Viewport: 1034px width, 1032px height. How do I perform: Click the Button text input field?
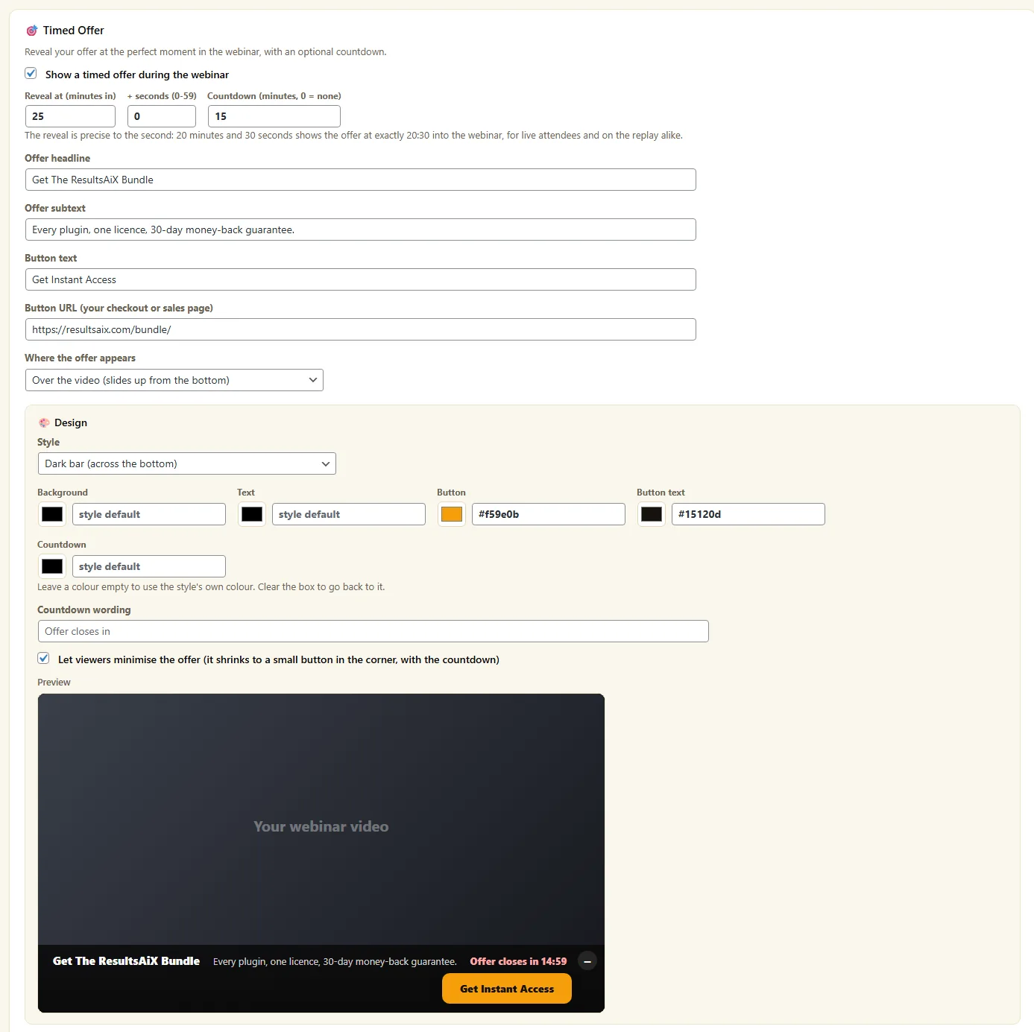coord(361,279)
